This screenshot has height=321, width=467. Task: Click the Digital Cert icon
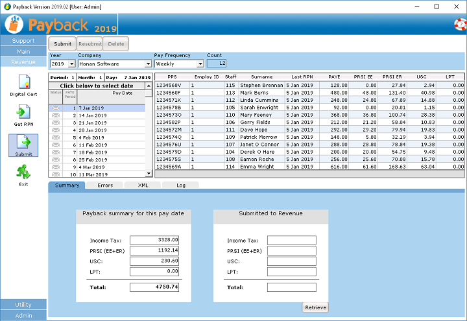(x=23, y=82)
